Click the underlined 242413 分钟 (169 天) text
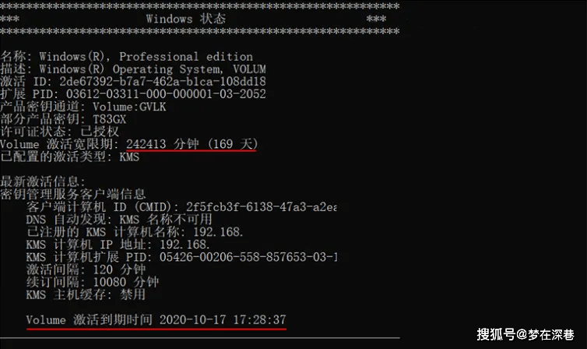The image size is (587, 349). 192,144
